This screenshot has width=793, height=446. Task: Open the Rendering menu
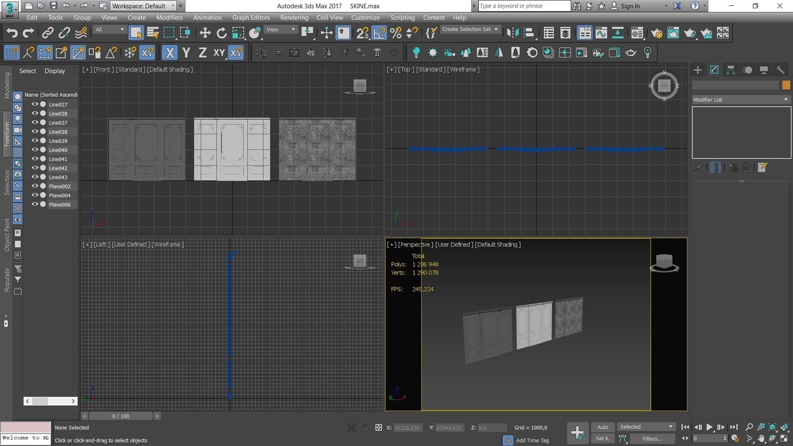[x=294, y=18]
